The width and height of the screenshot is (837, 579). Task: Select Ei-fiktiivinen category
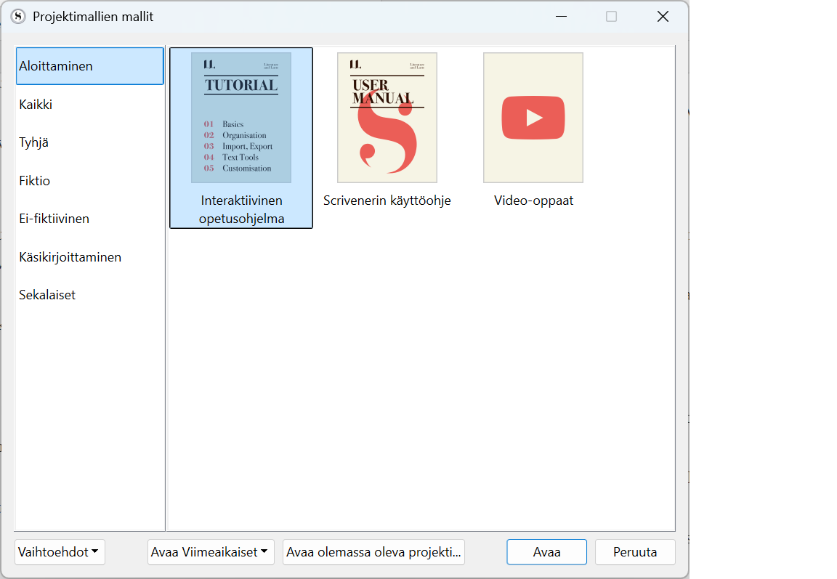click(89, 219)
